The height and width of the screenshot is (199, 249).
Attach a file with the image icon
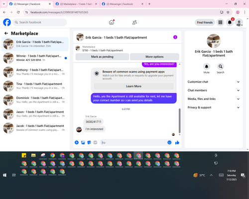(83, 142)
